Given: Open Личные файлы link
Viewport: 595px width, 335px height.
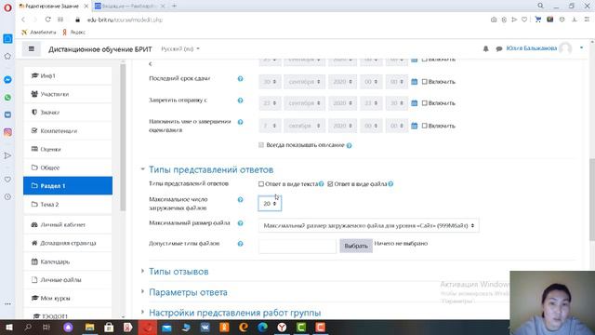Looking at the screenshot, I should point(68,280).
